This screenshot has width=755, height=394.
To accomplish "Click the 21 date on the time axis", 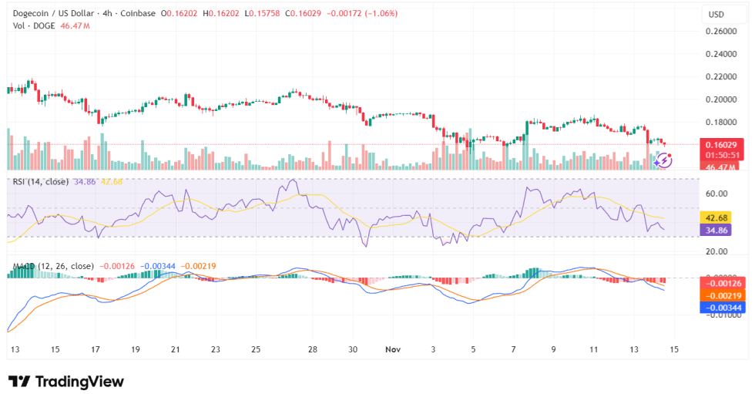I will point(175,349).
